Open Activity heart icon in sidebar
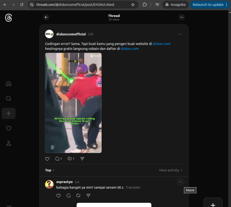 (9, 128)
